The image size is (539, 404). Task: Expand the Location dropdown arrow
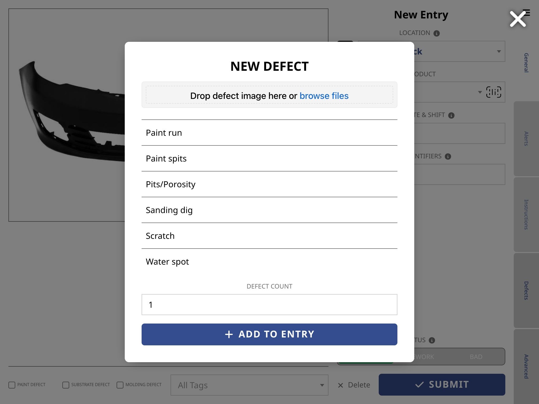tap(499, 52)
